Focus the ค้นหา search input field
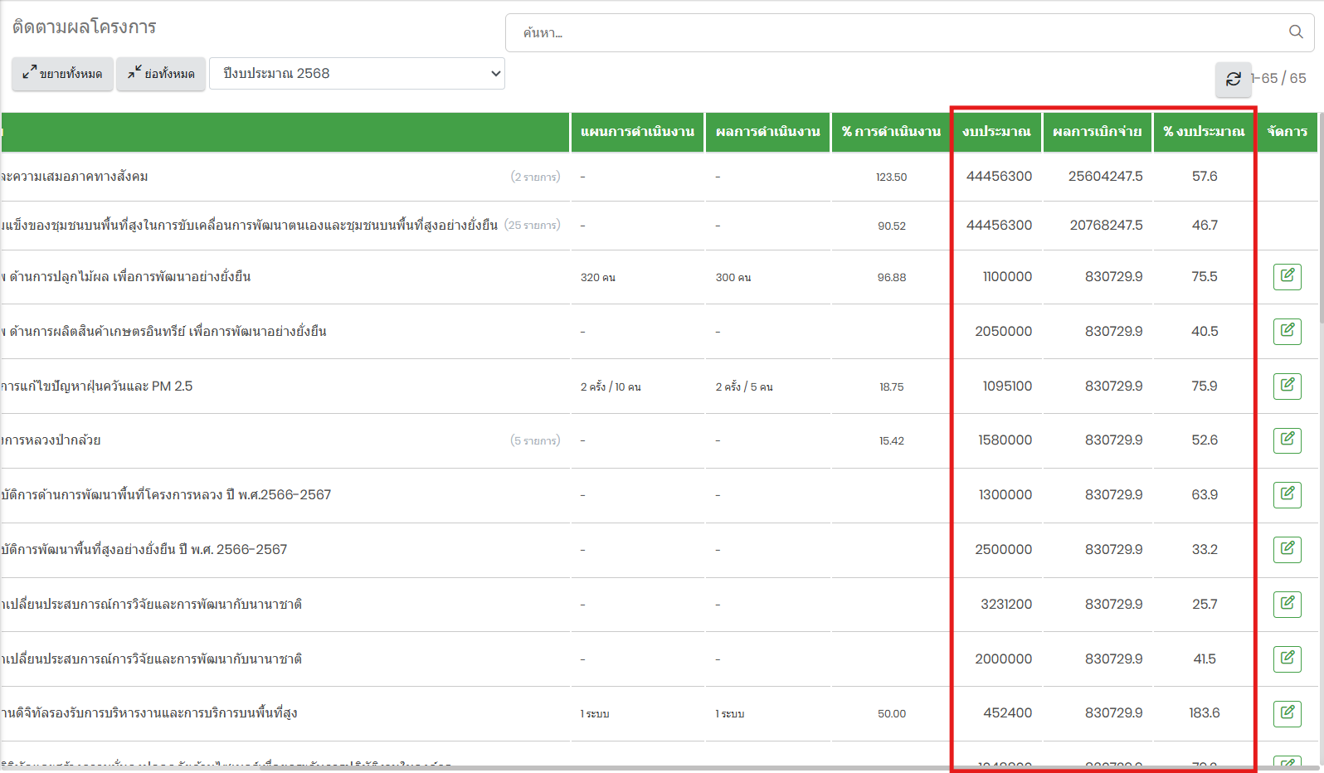 pos(896,33)
